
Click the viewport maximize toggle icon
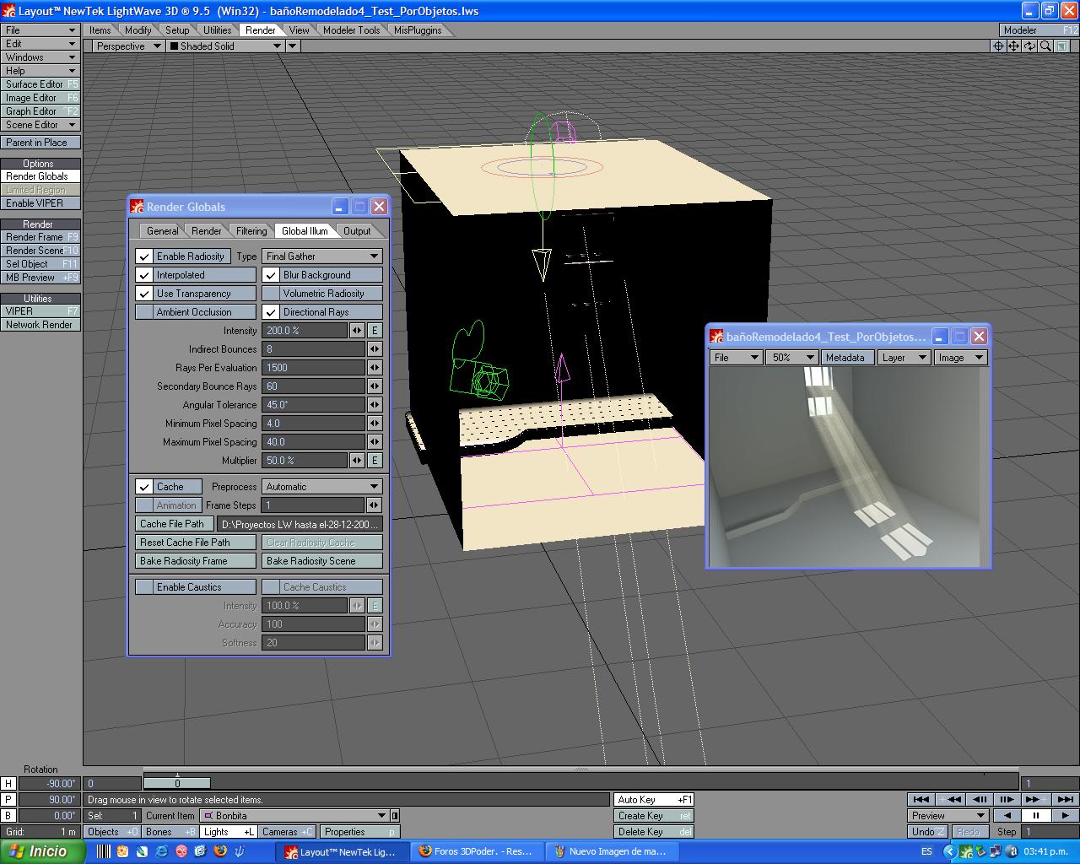pyautogui.click(x=1062, y=46)
